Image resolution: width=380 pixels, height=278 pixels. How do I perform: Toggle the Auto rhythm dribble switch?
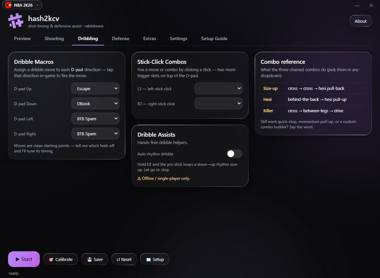pyautogui.click(x=234, y=154)
